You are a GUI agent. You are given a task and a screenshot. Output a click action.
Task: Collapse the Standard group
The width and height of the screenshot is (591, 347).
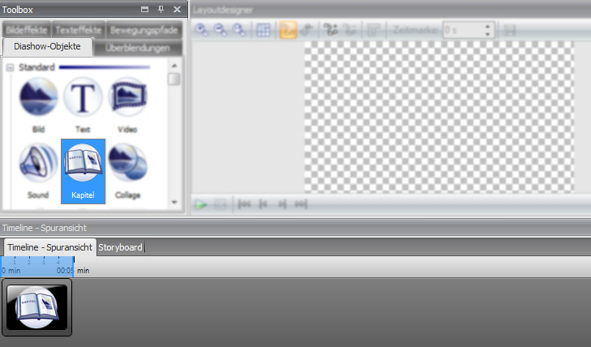[11, 67]
